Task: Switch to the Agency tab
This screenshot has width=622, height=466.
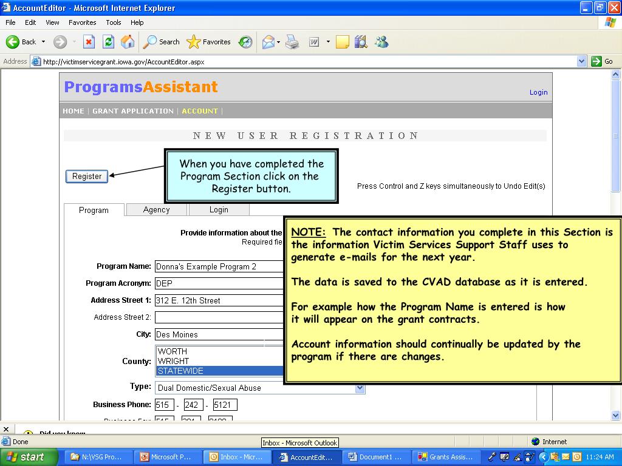Action: pyautogui.click(x=156, y=209)
